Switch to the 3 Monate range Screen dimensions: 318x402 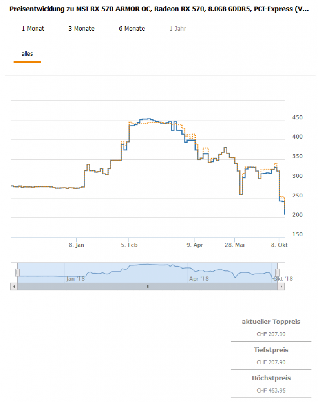81,29
